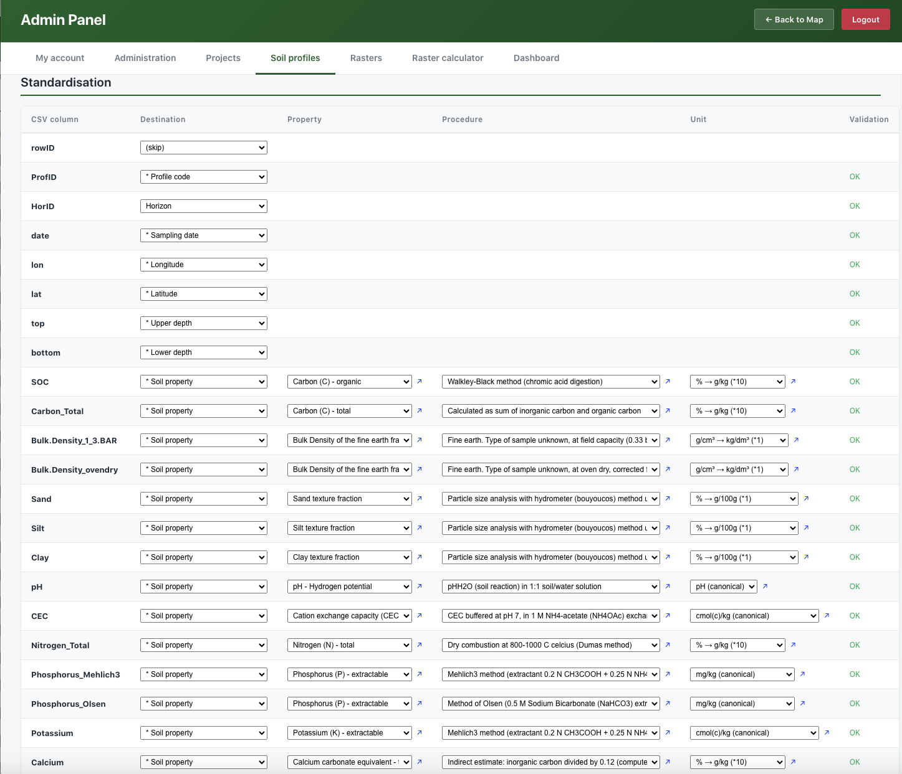Open Nitrogen_Total Dry combustion procedure dropdown

(x=551, y=645)
